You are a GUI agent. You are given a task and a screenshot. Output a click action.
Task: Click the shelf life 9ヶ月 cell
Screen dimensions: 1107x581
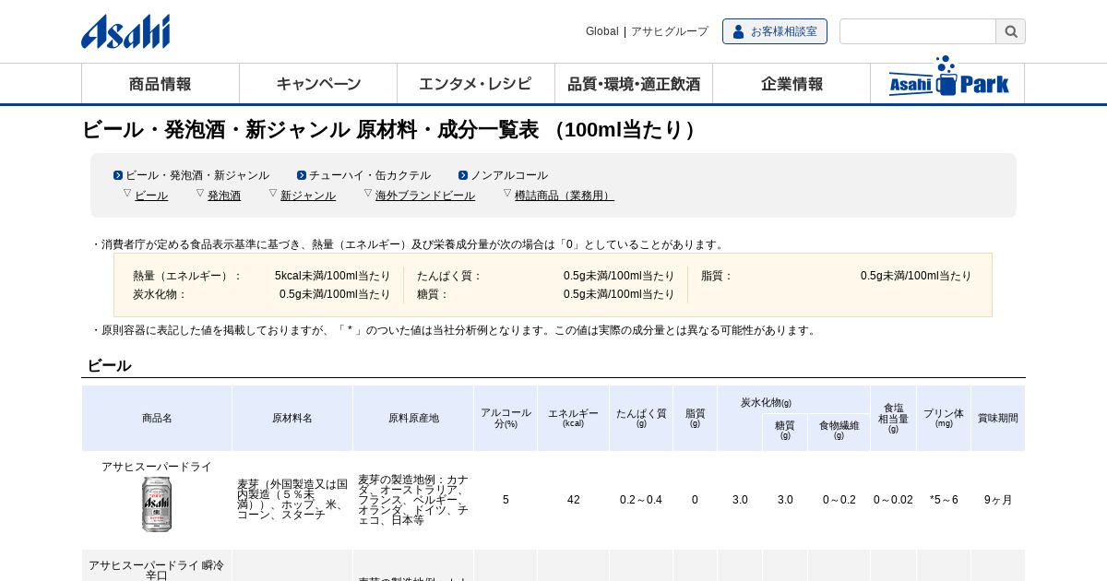click(x=998, y=500)
